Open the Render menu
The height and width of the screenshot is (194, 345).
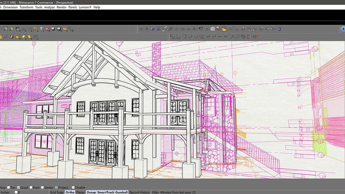point(62,7)
